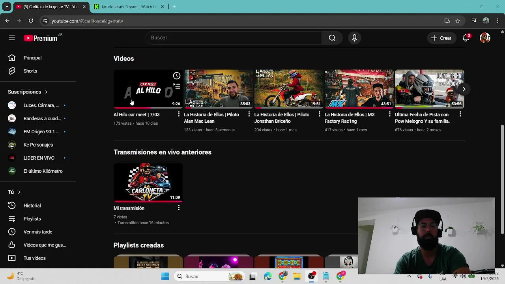Open options for Ultima Fecha de Pista video

click(x=460, y=114)
